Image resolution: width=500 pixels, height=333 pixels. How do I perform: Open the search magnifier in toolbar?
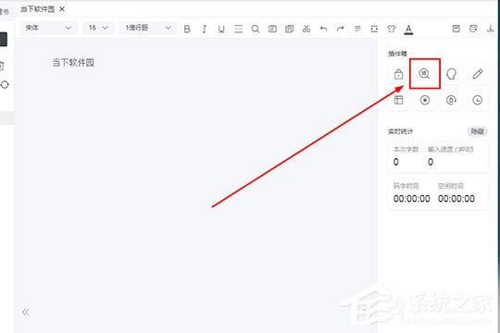click(256, 29)
